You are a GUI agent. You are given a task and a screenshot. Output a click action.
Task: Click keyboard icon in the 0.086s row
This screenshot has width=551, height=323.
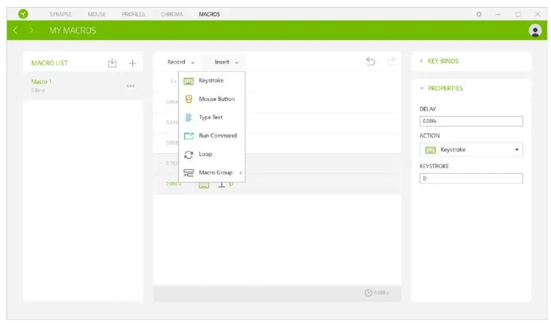tap(204, 185)
